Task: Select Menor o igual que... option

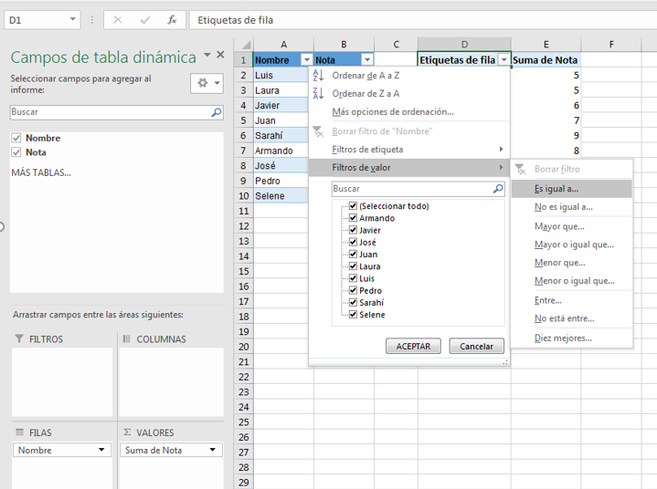Action: point(571,281)
